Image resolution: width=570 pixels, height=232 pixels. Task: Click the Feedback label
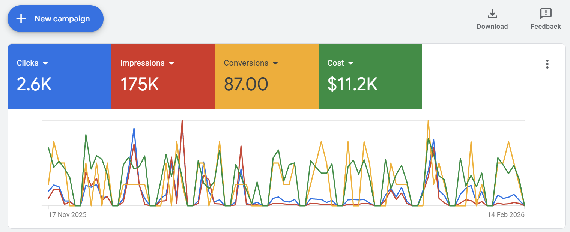(x=546, y=27)
